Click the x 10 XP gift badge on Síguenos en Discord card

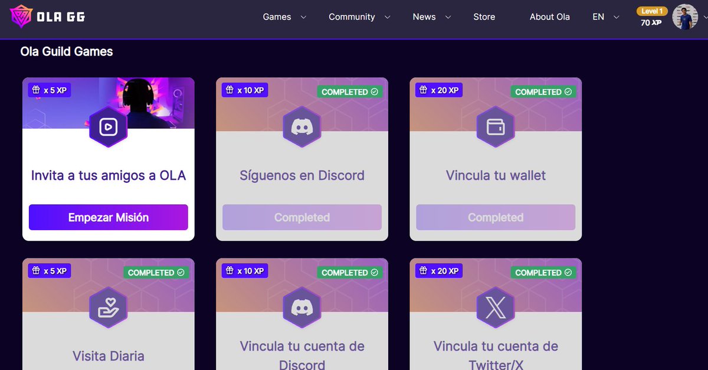point(245,90)
